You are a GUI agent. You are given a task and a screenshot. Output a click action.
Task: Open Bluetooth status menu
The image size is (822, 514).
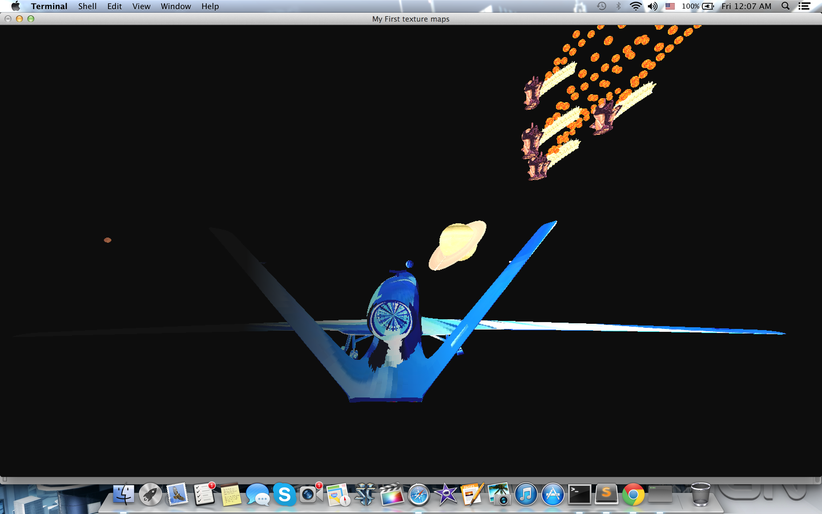point(618,6)
